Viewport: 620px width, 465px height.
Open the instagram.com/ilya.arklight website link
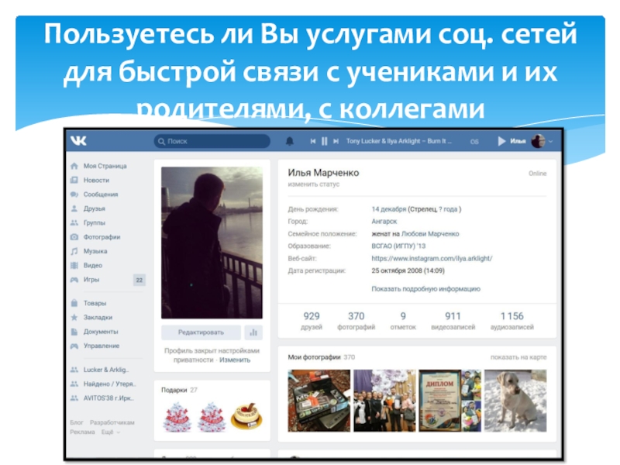pyautogui.click(x=432, y=259)
